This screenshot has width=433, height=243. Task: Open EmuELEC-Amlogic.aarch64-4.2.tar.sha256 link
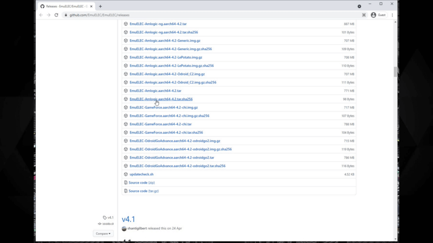[161, 99]
